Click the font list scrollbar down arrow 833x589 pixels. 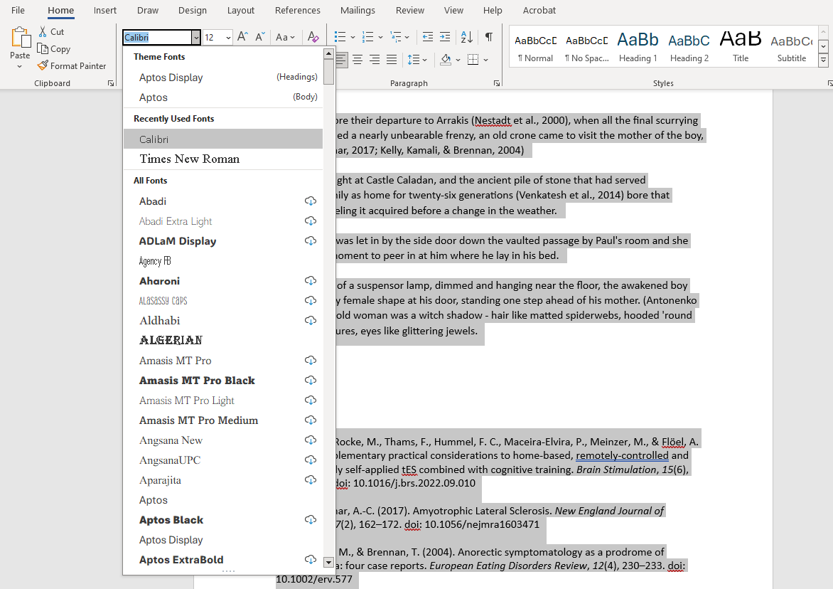pos(328,562)
